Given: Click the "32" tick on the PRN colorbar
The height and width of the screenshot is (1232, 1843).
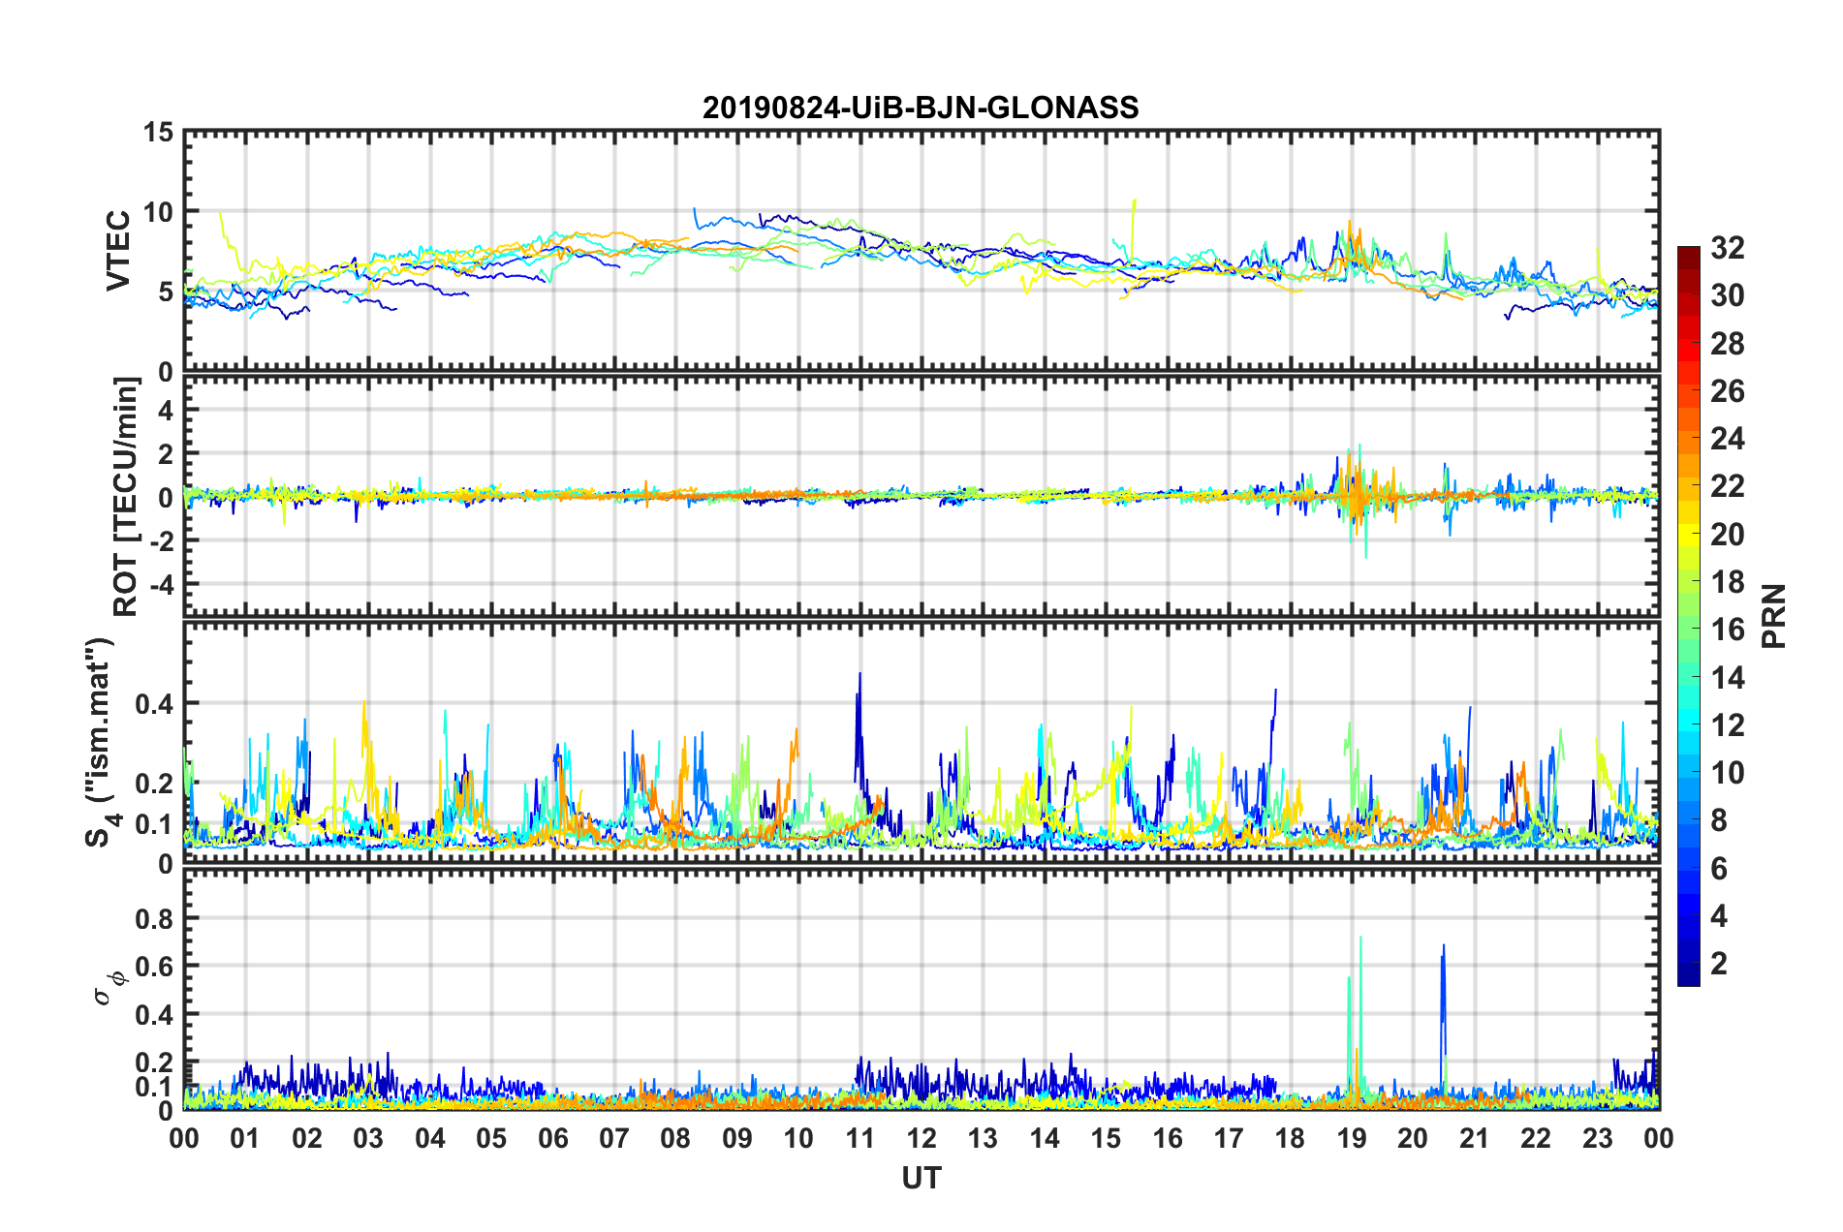Looking at the screenshot, I should (x=1728, y=248).
